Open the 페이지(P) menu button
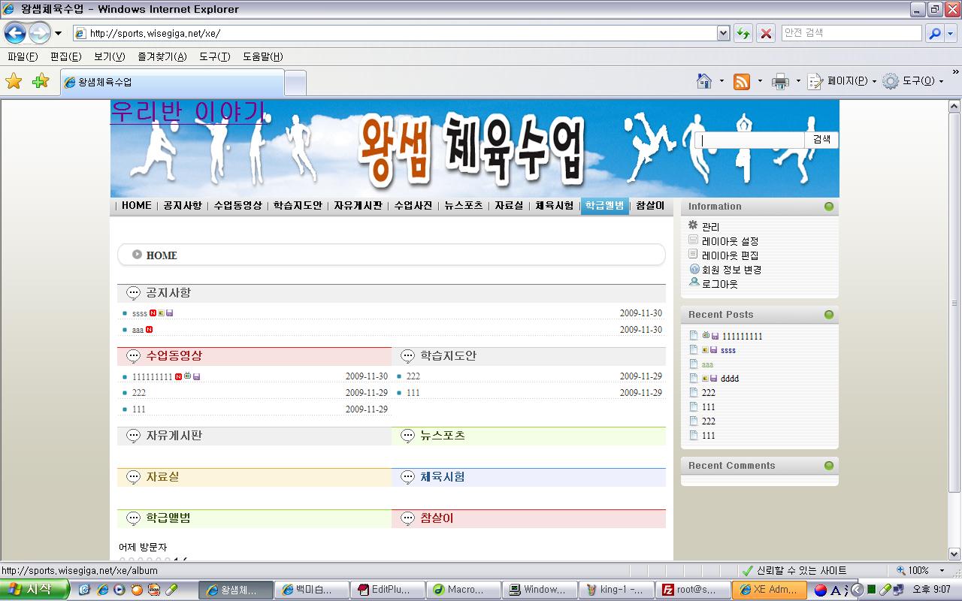962x601 pixels. (x=843, y=81)
